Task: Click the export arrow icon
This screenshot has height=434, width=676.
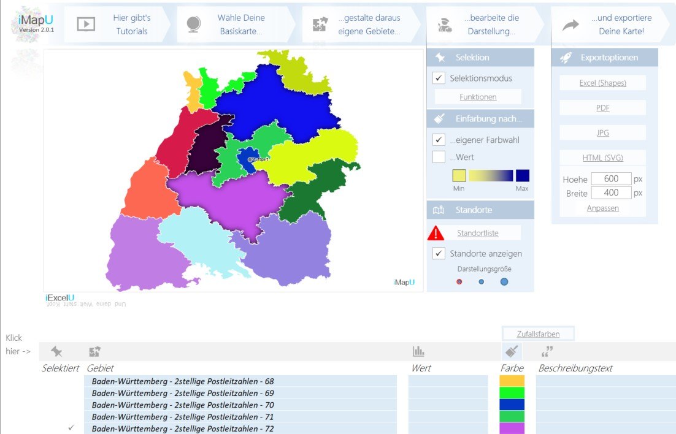Action: coord(570,25)
